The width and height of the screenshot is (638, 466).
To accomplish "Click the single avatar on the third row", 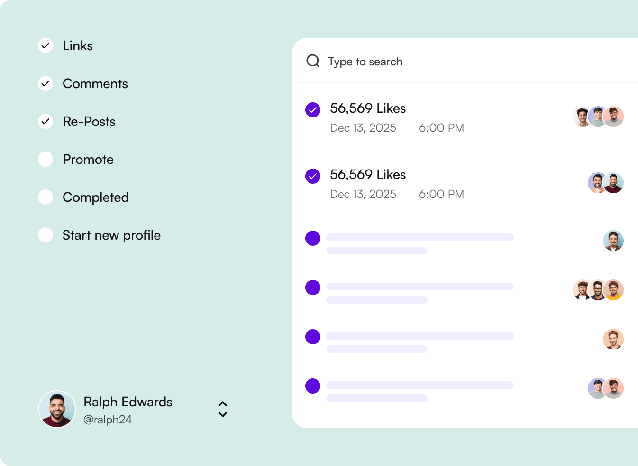I will pyautogui.click(x=613, y=241).
